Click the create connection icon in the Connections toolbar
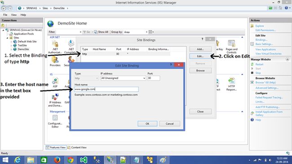The height and width of the screenshot is (164, 292). (x=3, y=25)
